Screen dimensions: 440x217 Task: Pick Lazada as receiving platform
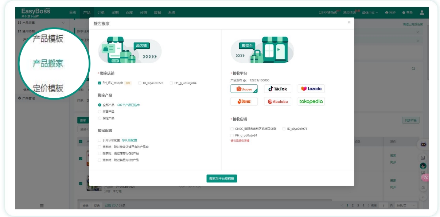click(311, 89)
